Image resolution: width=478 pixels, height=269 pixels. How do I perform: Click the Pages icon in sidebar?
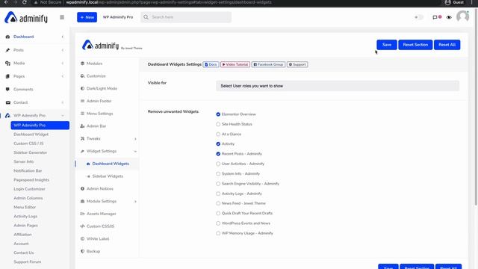point(7,76)
